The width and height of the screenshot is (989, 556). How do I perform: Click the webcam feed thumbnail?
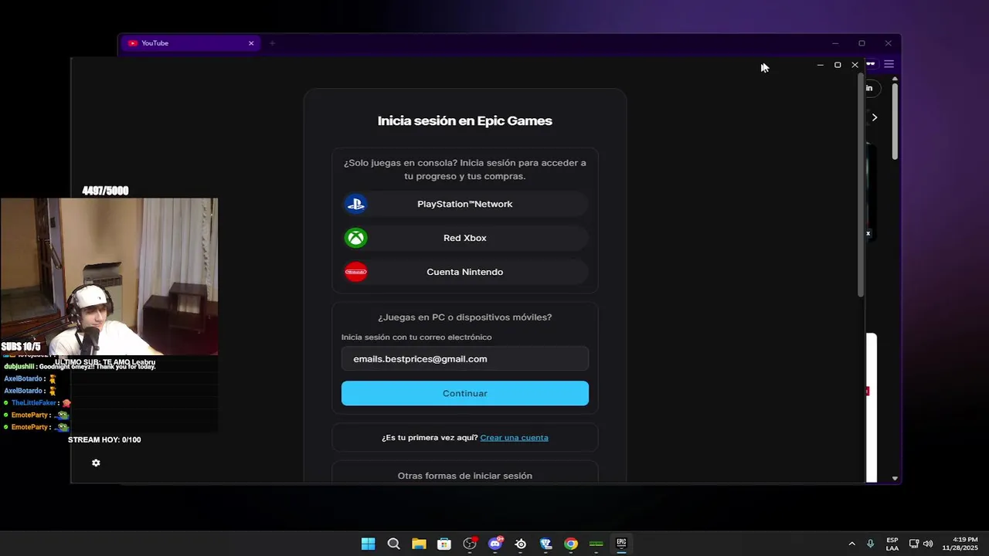(109, 276)
